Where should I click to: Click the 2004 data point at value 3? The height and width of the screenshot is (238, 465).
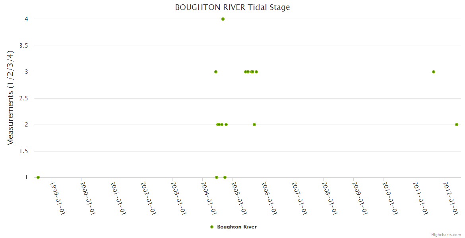(216, 72)
